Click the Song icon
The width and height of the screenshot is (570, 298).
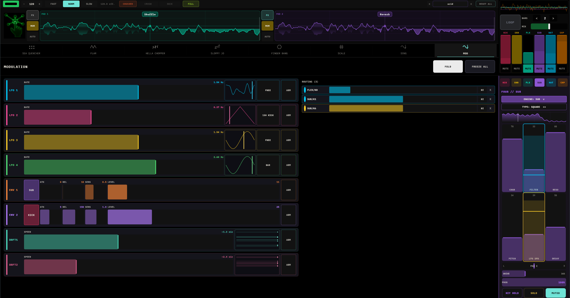coord(403,47)
